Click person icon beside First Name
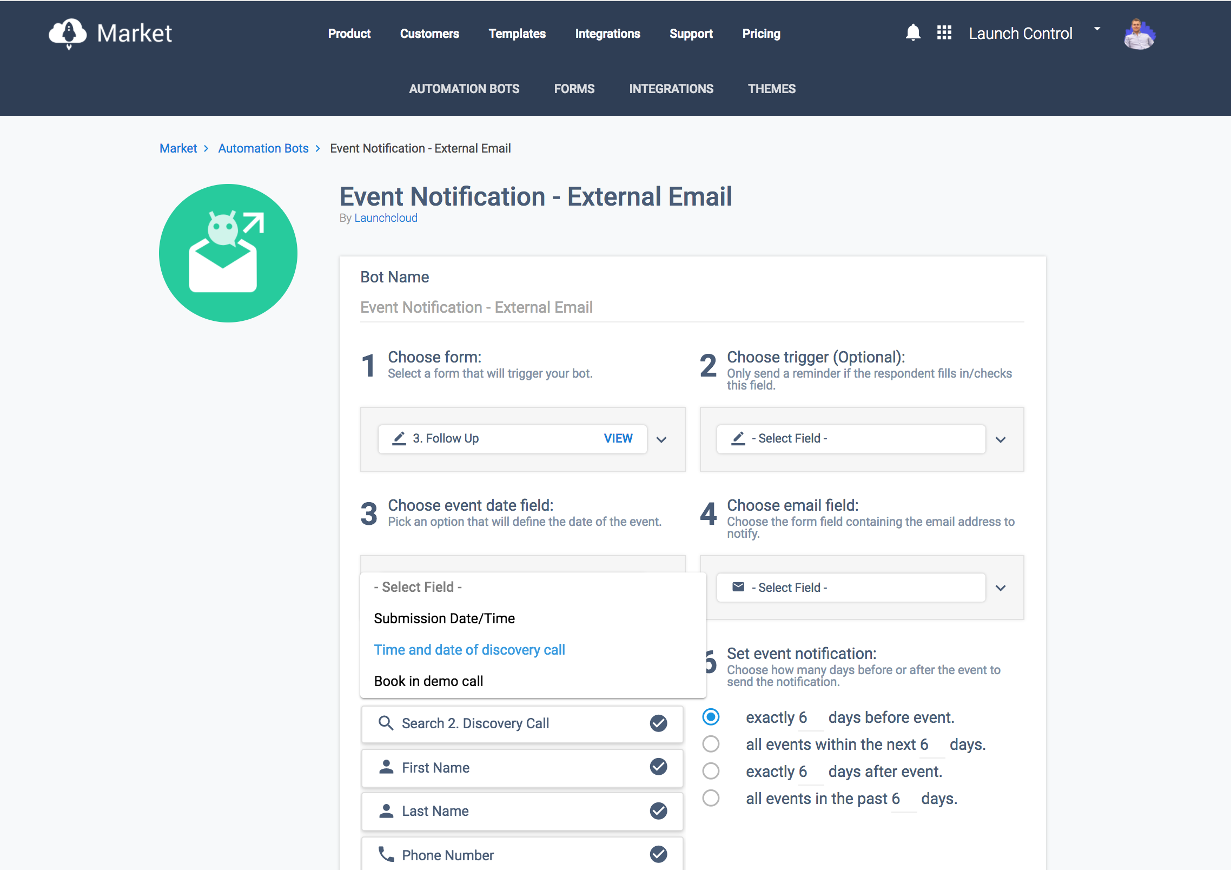This screenshot has height=870, width=1231. tap(386, 767)
